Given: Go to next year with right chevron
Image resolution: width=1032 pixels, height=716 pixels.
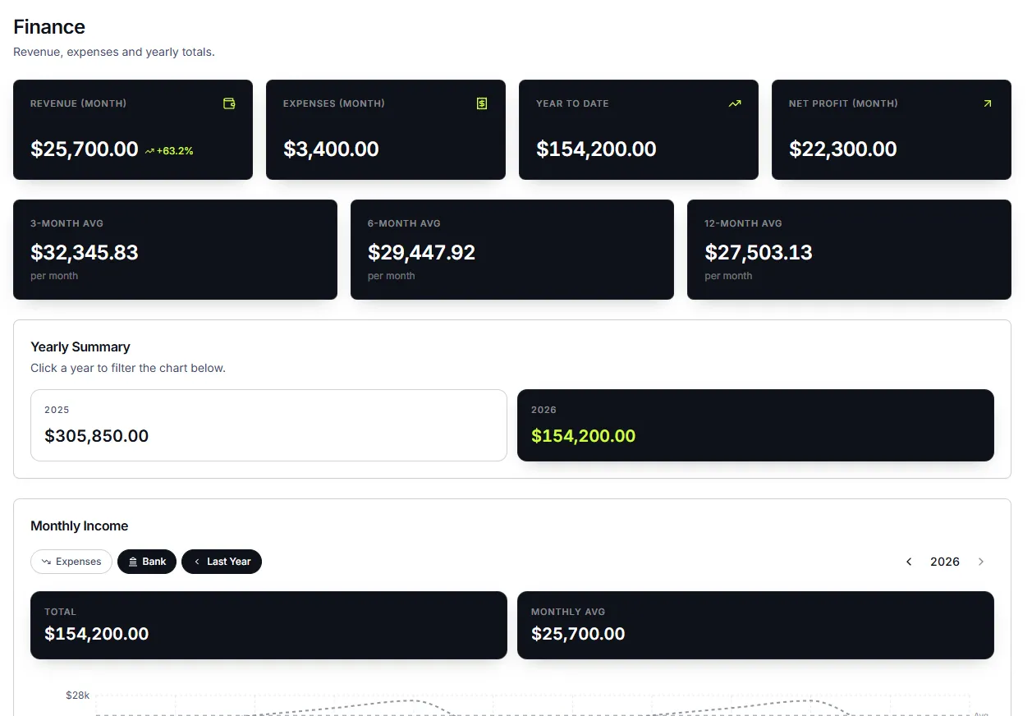Looking at the screenshot, I should pyautogui.click(x=980, y=562).
